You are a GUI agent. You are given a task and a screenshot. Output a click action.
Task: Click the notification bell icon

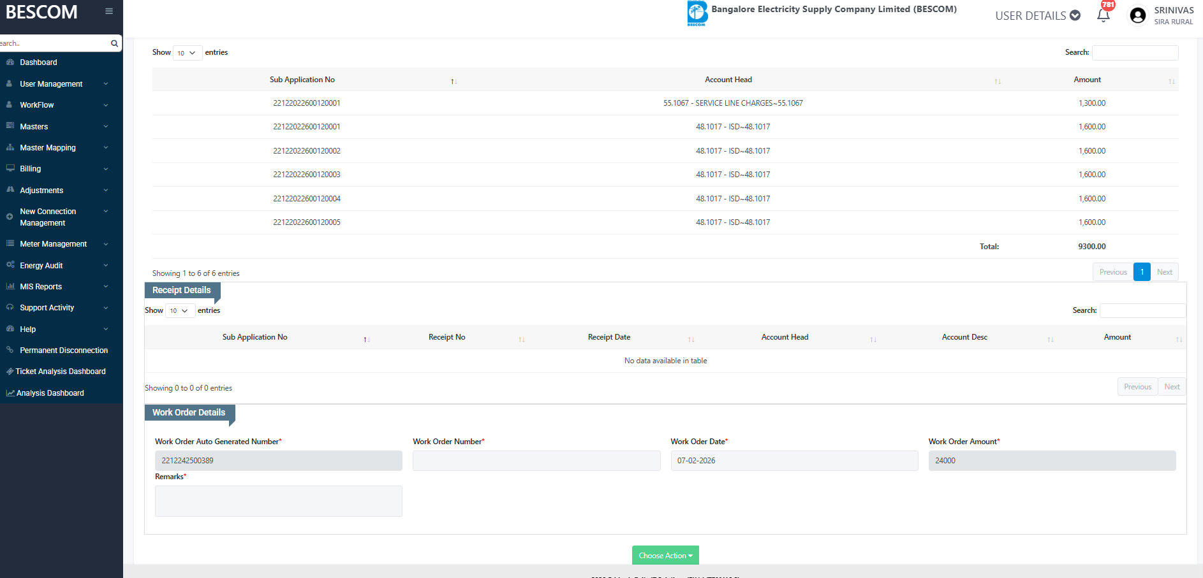coord(1103,15)
